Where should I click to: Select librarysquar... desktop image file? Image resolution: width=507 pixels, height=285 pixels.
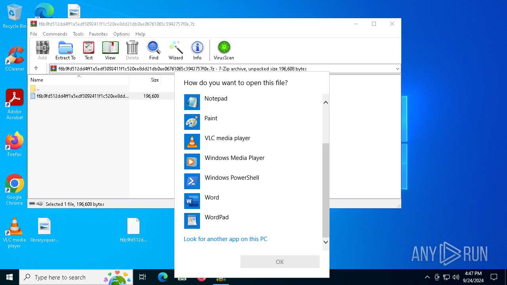click(x=44, y=230)
